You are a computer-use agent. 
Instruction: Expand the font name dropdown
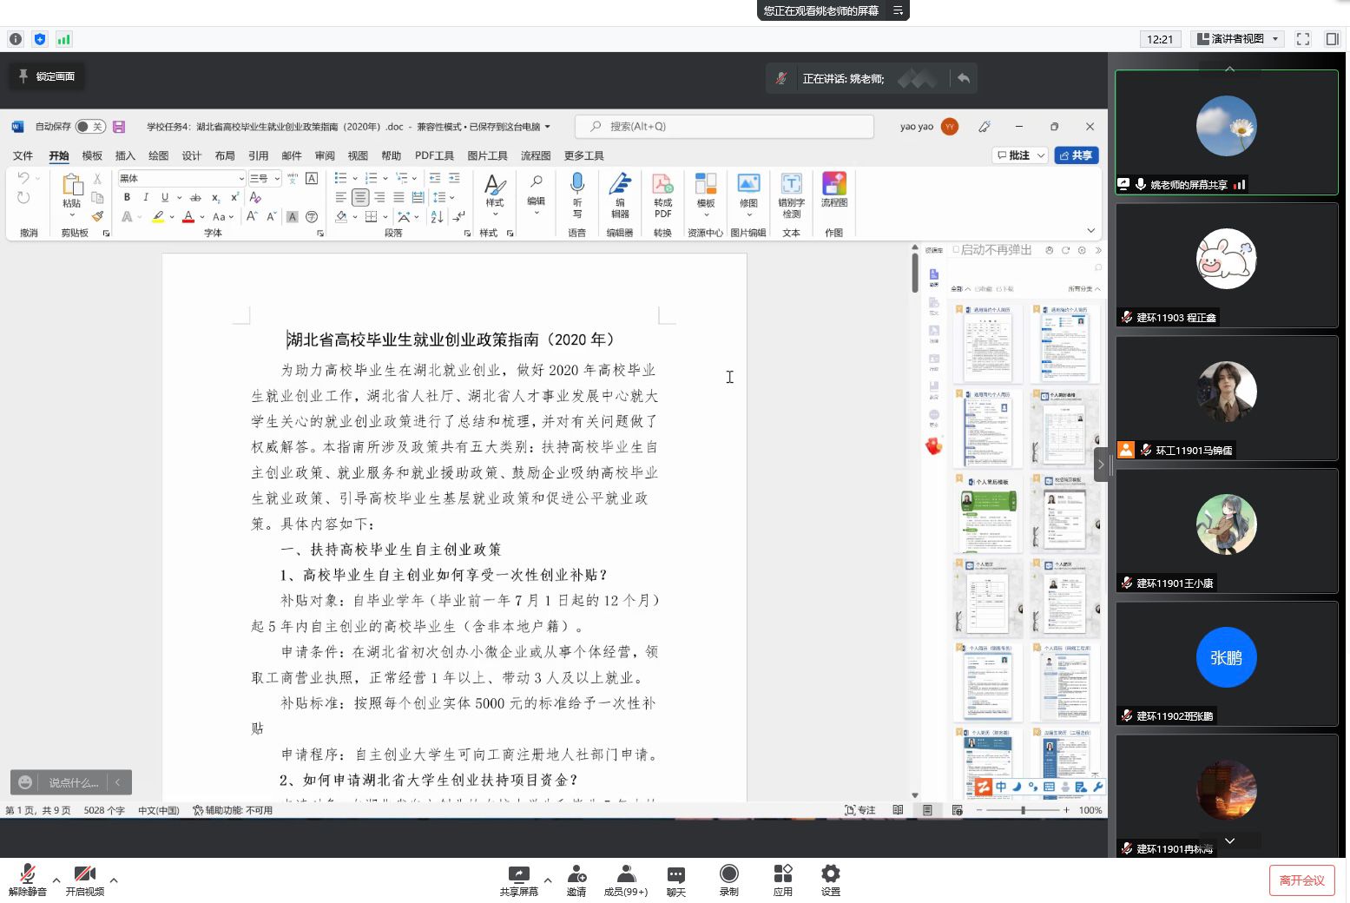[x=240, y=179]
